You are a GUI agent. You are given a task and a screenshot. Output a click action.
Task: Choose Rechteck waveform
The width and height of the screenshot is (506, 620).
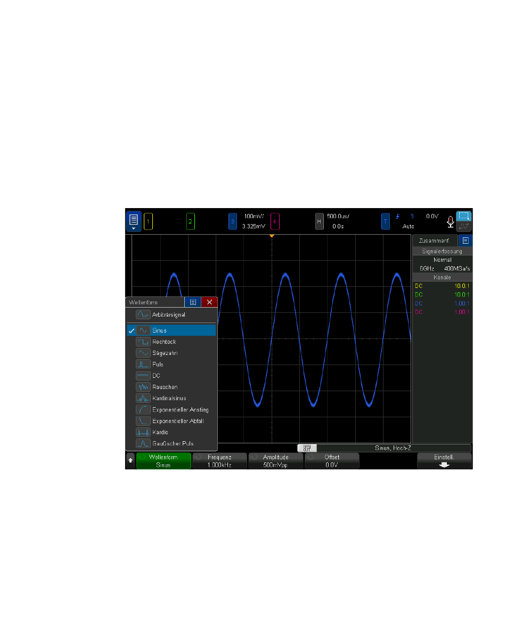pyautogui.click(x=172, y=342)
